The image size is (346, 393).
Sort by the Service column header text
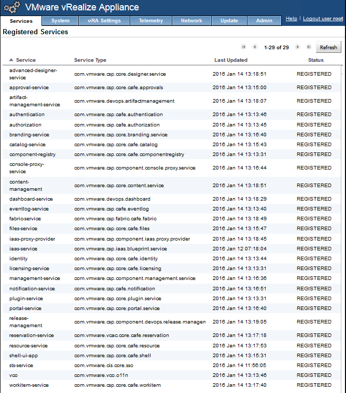click(26, 60)
